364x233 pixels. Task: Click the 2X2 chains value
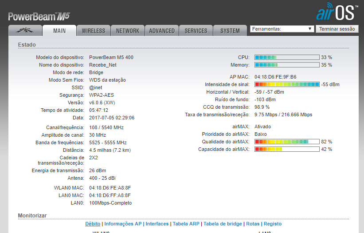pos(93,158)
